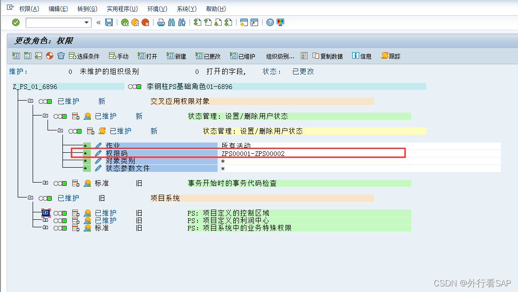Collapse the yellow 状态管理 authorization node
This screenshot has height=292, width=518.
(60, 130)
